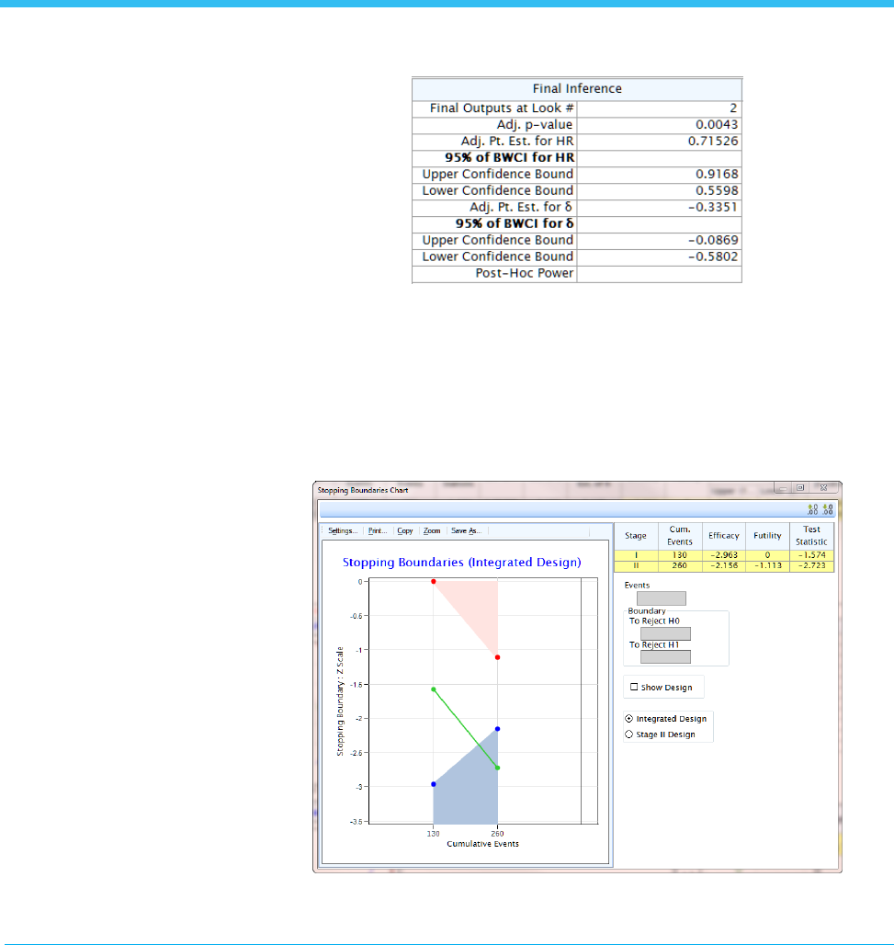This screenshot has height=945, width=894.
Task: Click the HR lower confidence bound 0.5598
Action: (659, 190)
